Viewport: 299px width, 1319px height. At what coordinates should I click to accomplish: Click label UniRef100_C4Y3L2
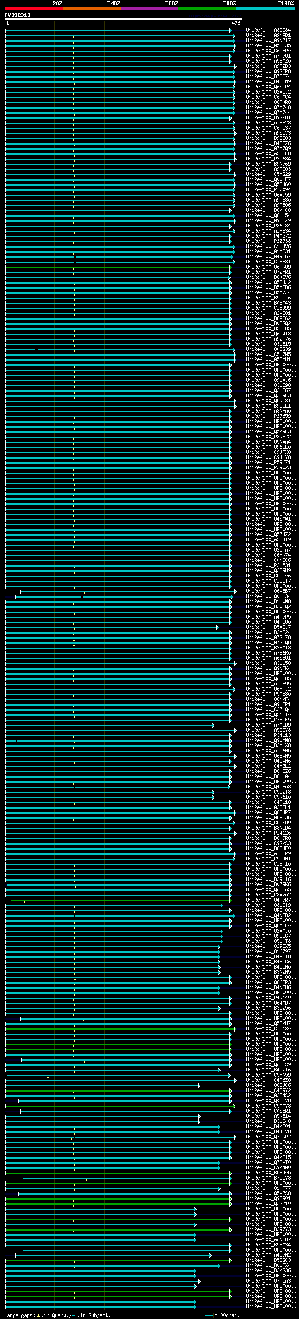(268, 766)
